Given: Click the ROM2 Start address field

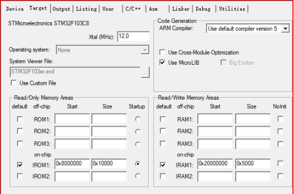Looking at the screenshot, I should pyautogui.click(x=72, y=131).
